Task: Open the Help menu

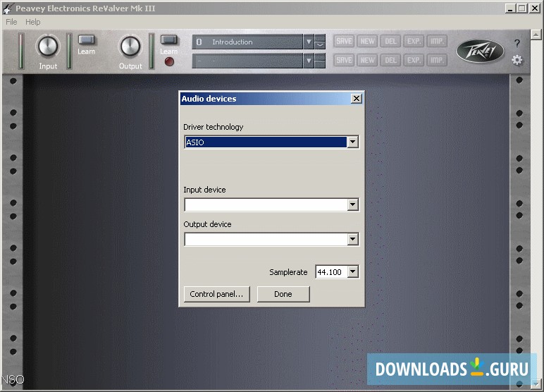Action: tap(32, 22)
